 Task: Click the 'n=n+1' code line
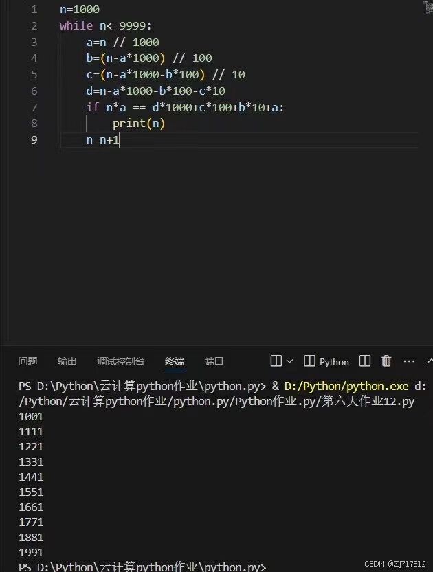pos(103,139)
